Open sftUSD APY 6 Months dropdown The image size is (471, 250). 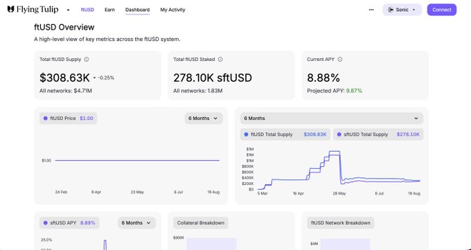tap(136, 223)
